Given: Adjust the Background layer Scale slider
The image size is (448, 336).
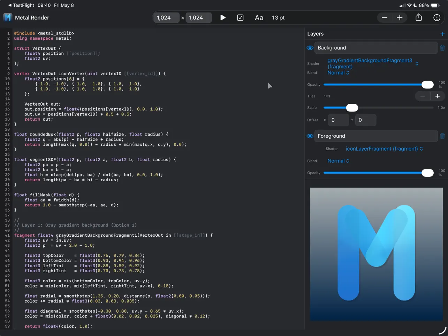Looking at the screenshot, I should click(378, 108).
